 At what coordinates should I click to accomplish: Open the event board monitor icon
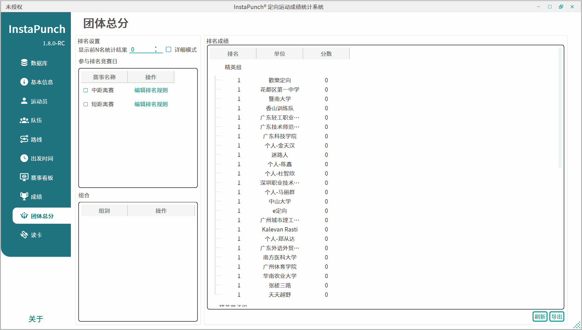click(x=24, y=177)
